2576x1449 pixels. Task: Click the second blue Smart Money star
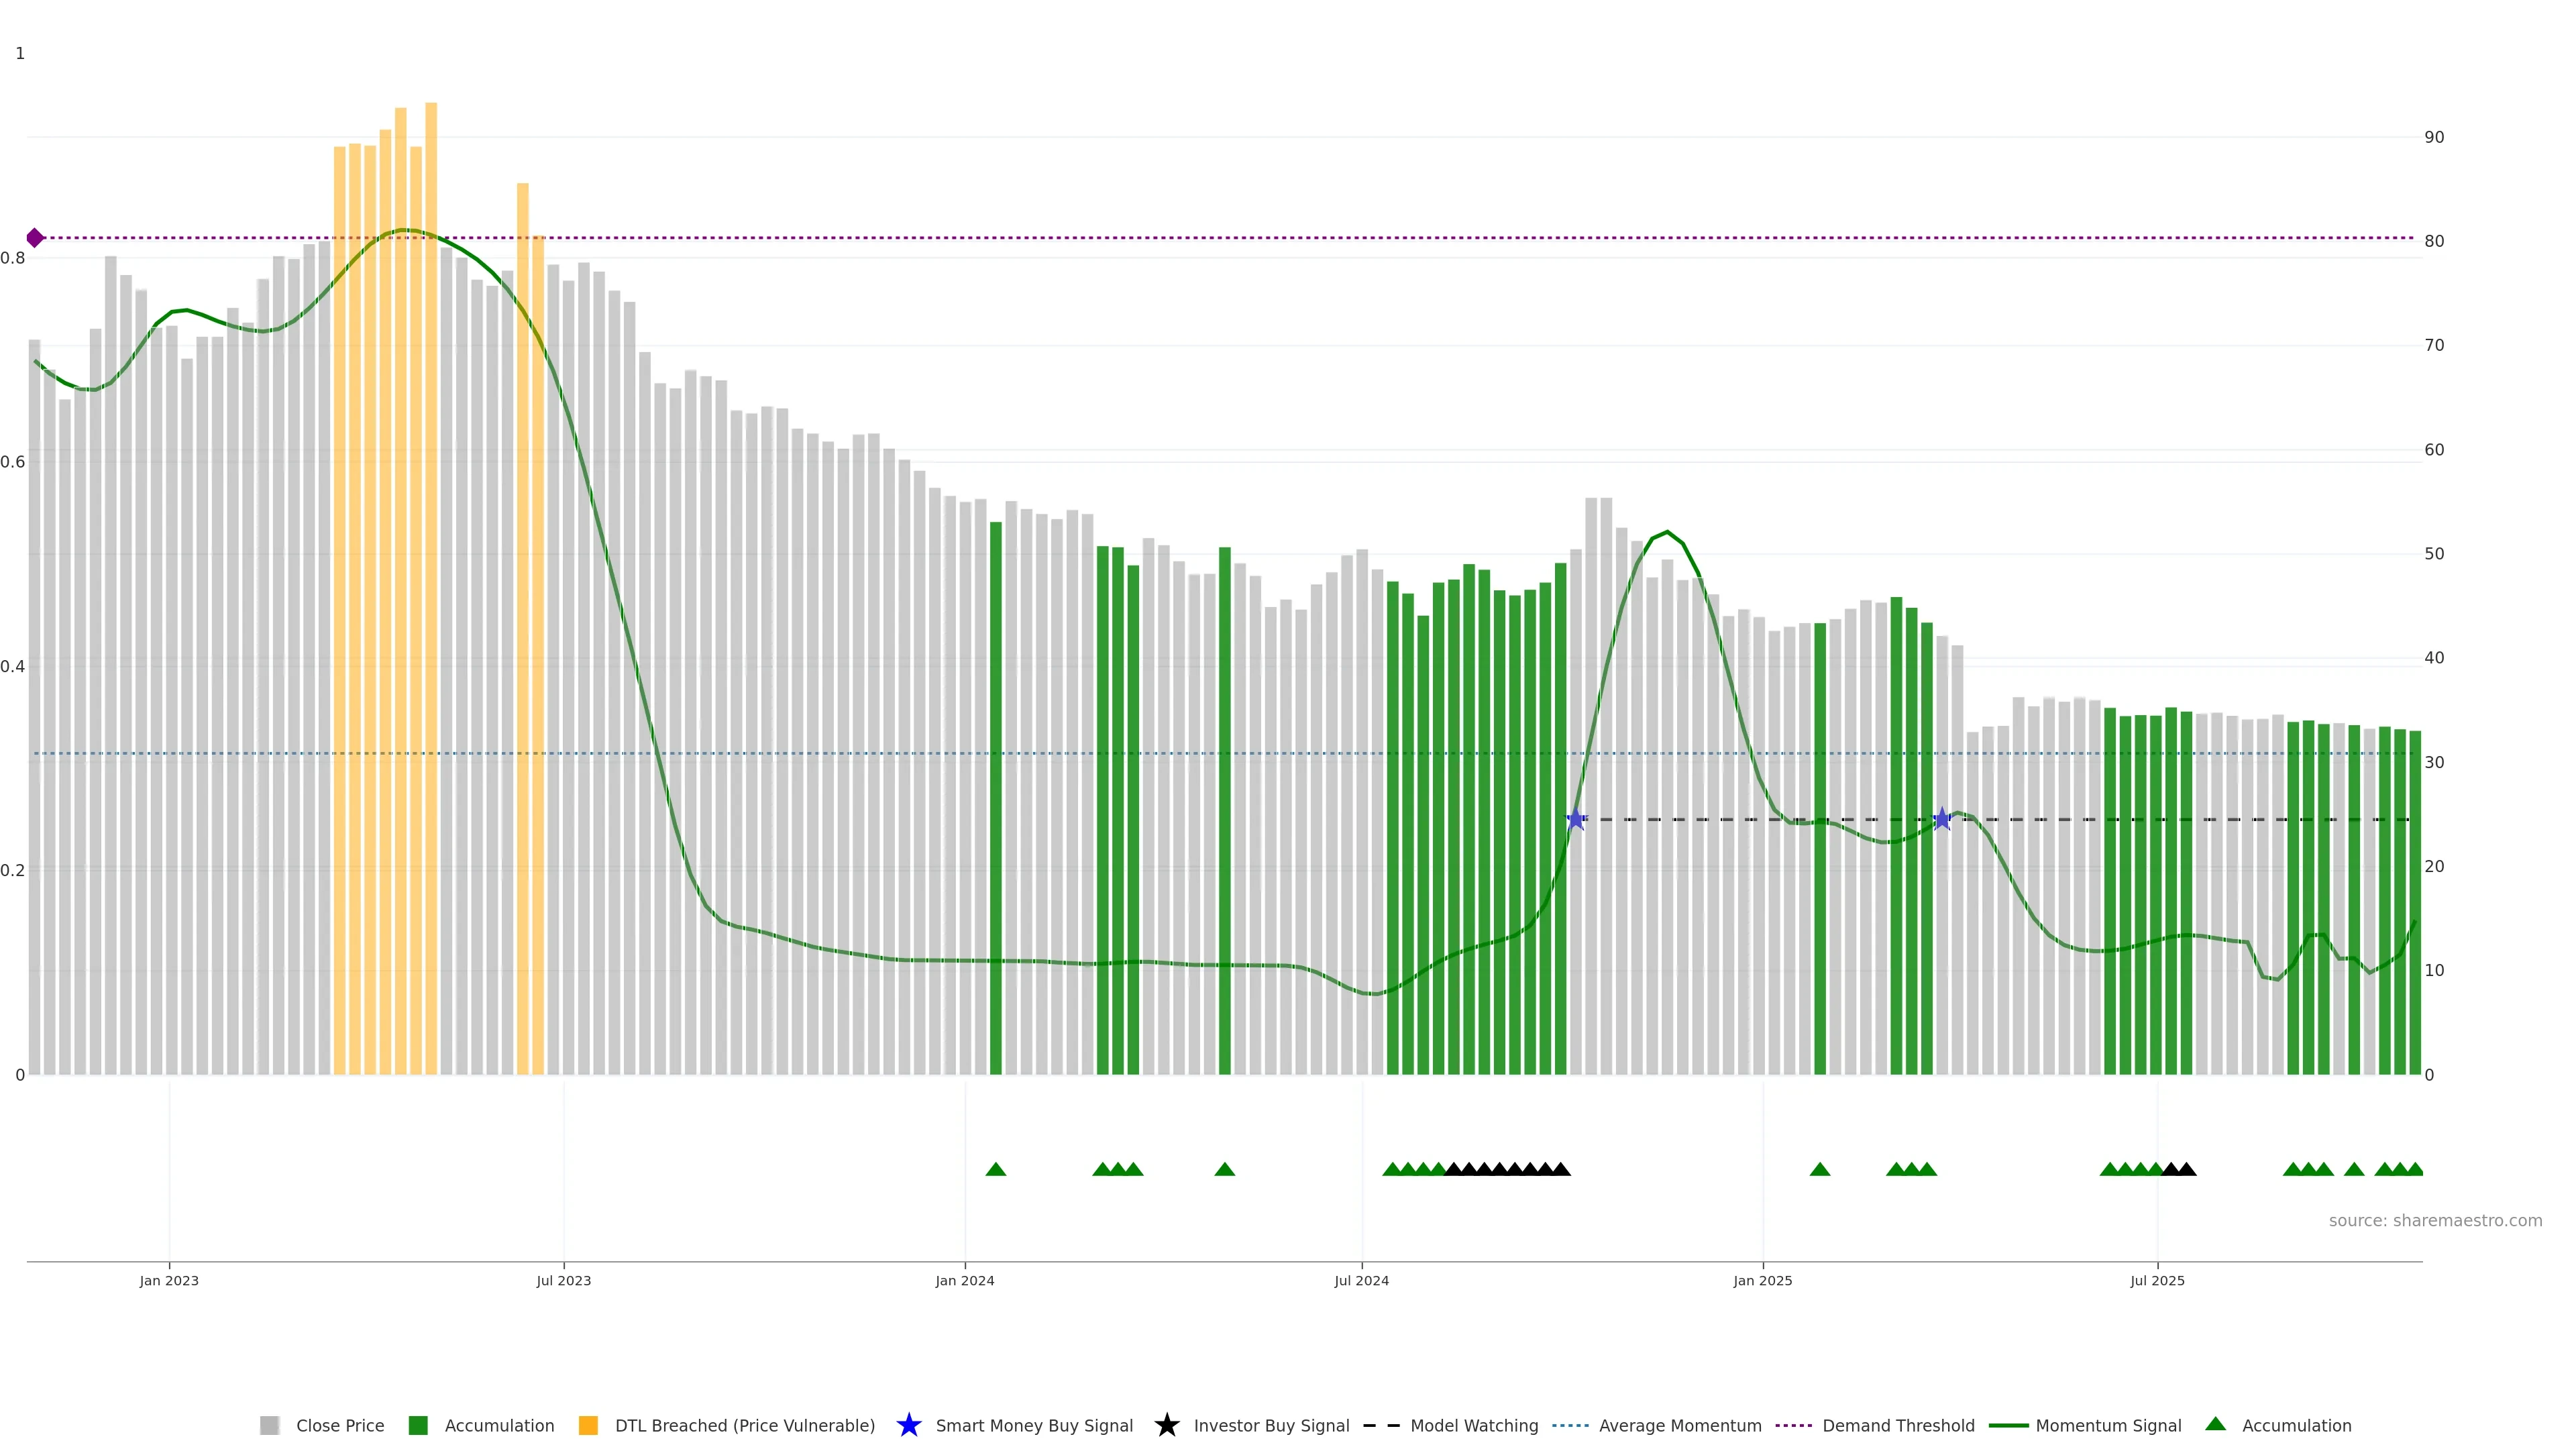1942,820
